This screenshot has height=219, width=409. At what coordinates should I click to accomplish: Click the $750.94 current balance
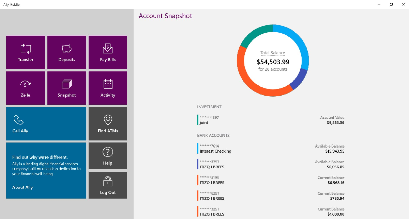[x=337, y=198]
